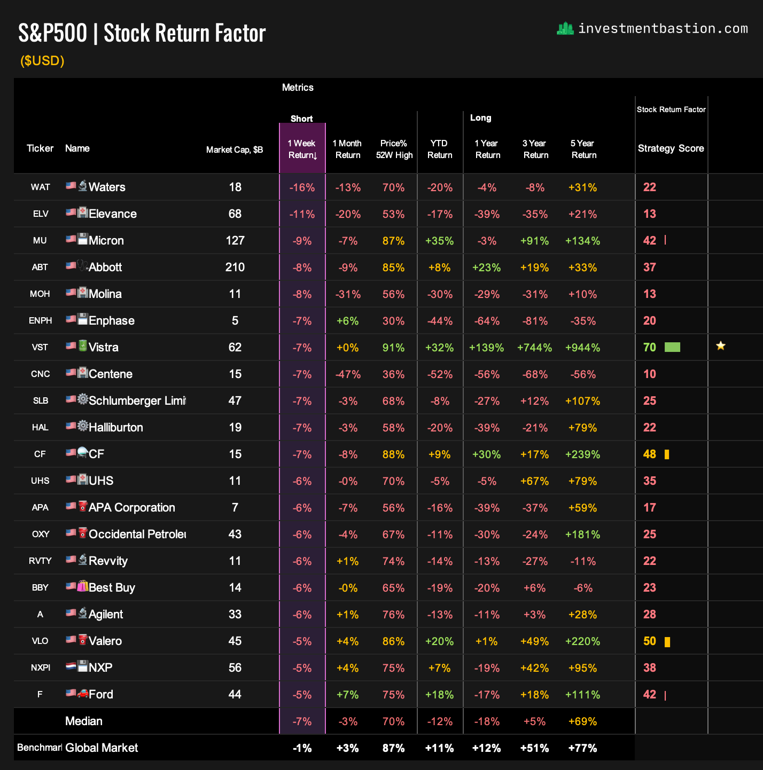
Task: Click the microscope icon beside Agilent
Action: point(83,613)
